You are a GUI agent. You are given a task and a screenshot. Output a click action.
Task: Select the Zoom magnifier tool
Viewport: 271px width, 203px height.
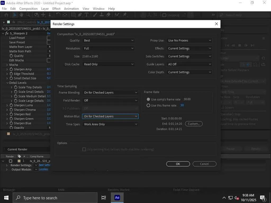28,15
